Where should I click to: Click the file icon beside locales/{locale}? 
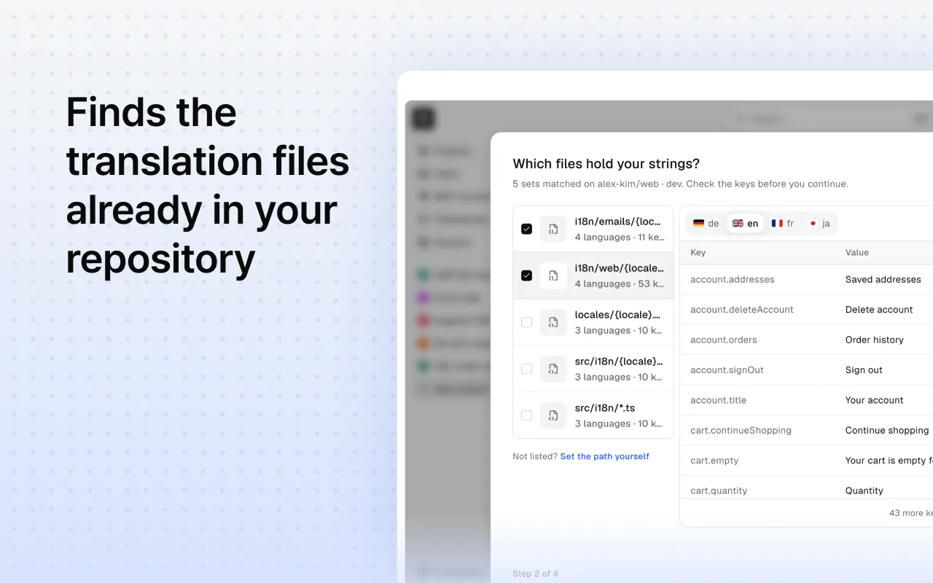click(x=553, y=322)
